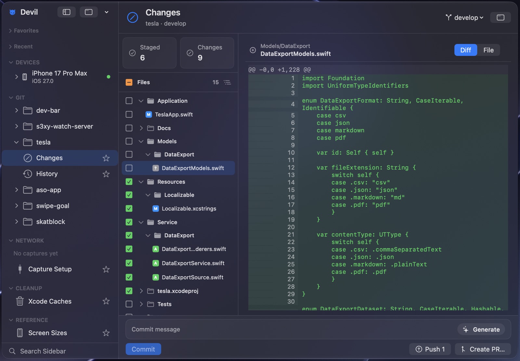The width and height of the screenshot is (520, 361).
Task: Star the History sidebar item
Action: point(106,174)
